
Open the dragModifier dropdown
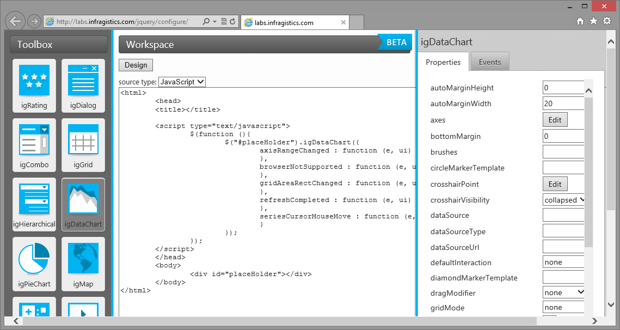click(564, 292)
